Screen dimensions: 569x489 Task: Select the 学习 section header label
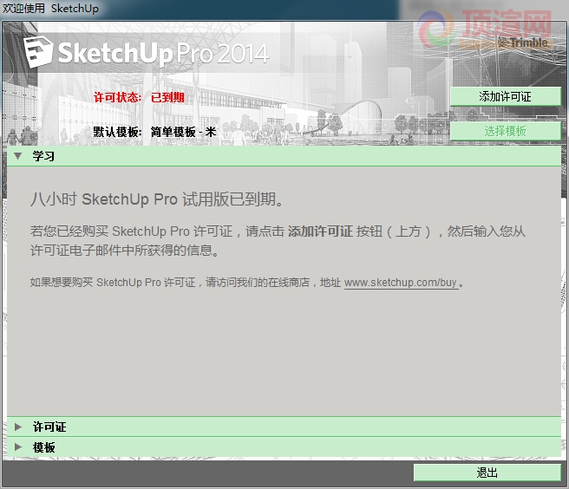tap(43, 156)
